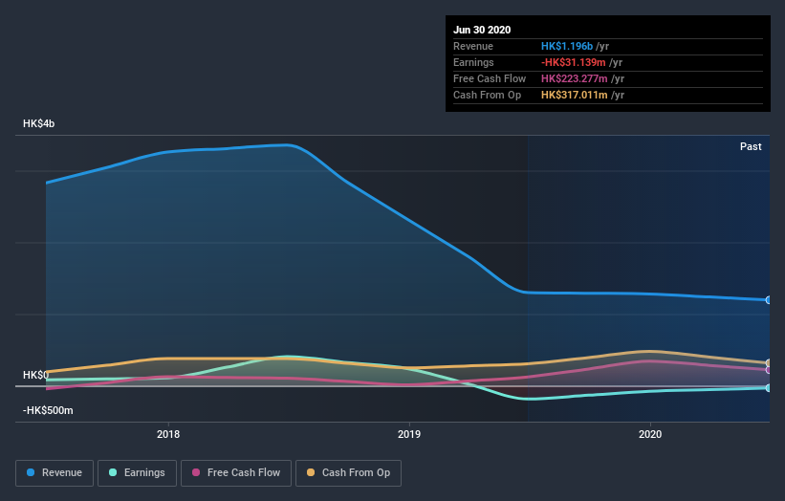Click the -HK$500m y-axis label
Viewport: 785px width, 501px height.
pyautogui.click(x=48, y=410)
